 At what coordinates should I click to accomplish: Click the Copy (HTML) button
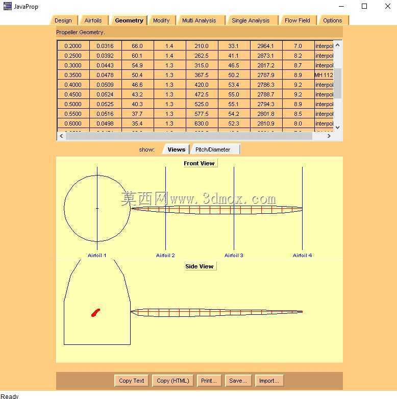173,381
